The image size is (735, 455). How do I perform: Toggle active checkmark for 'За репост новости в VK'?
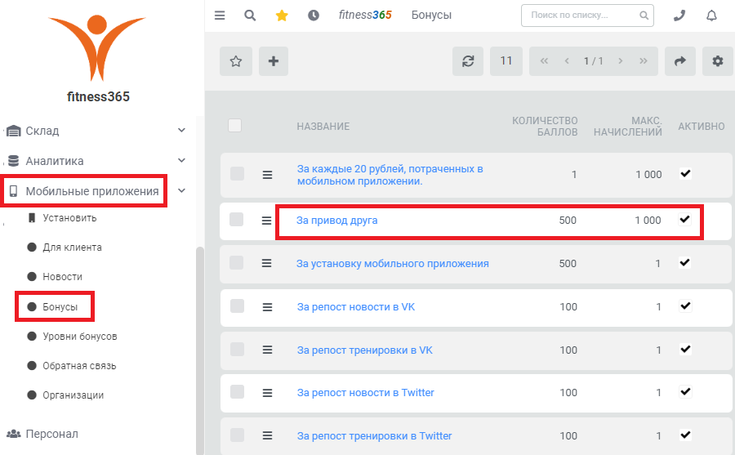click(685, 306)
